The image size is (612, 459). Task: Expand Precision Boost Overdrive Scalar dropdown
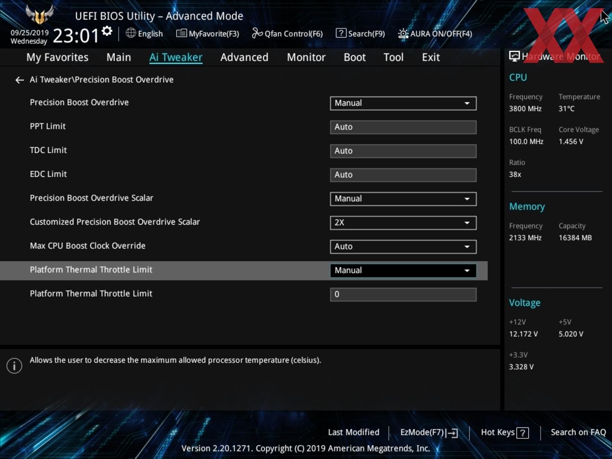point(403,199)
